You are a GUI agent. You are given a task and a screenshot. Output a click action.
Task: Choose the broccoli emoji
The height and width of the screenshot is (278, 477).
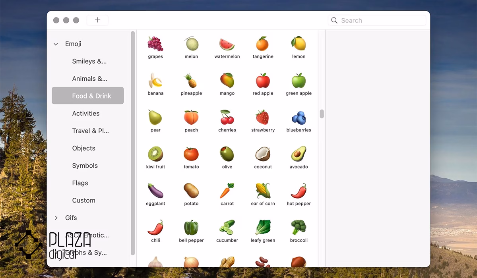pyautogui.click(x=299, y=228)
